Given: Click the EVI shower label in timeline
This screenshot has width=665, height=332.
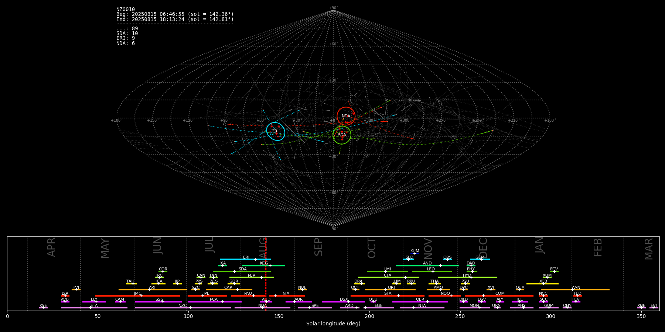Looking at the screenshot, I should click(654, 306).
